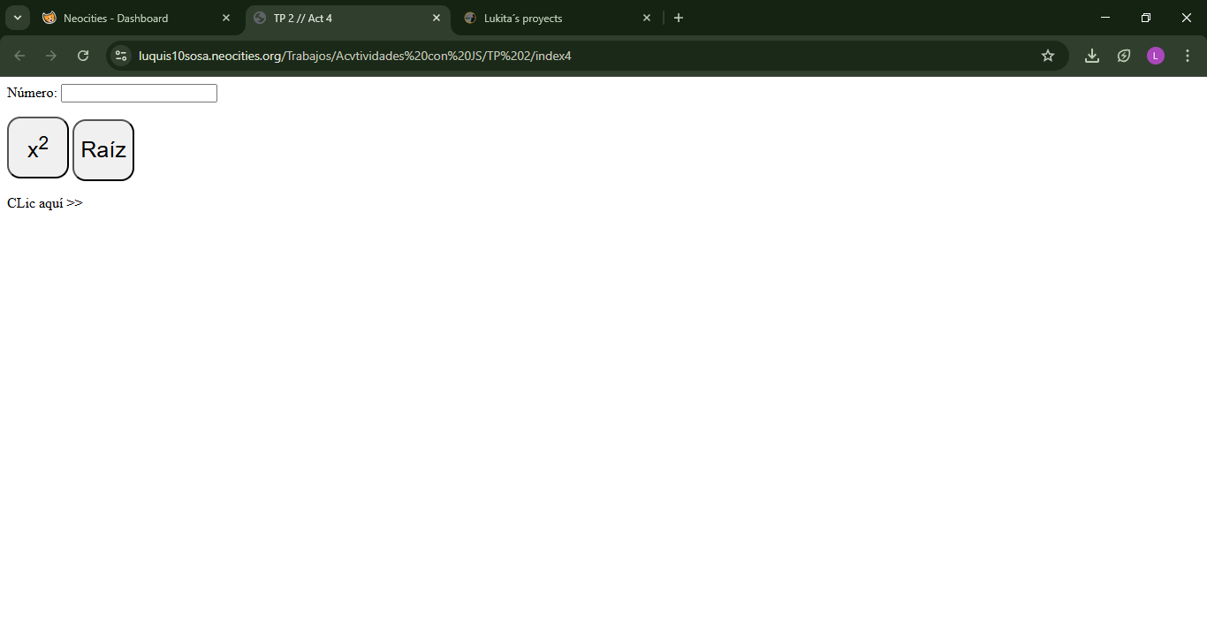Open the Chrome three-dot menu
Image resolution: width=1207 pixels, height=637 pixels.
coord(1188,56)
